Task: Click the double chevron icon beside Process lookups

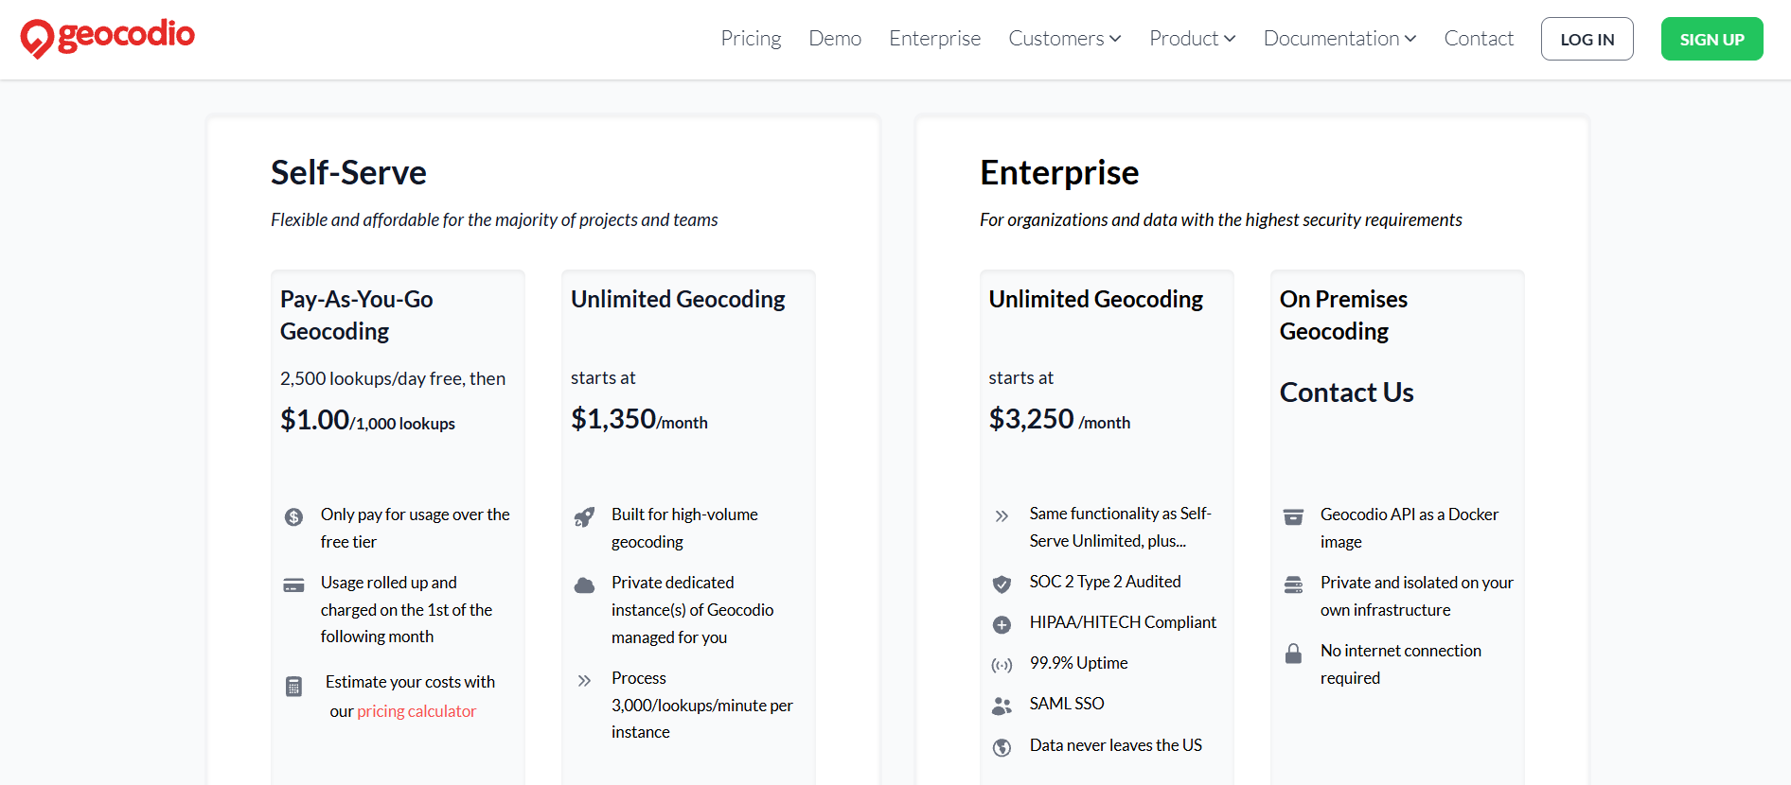Action: point(584,680)
